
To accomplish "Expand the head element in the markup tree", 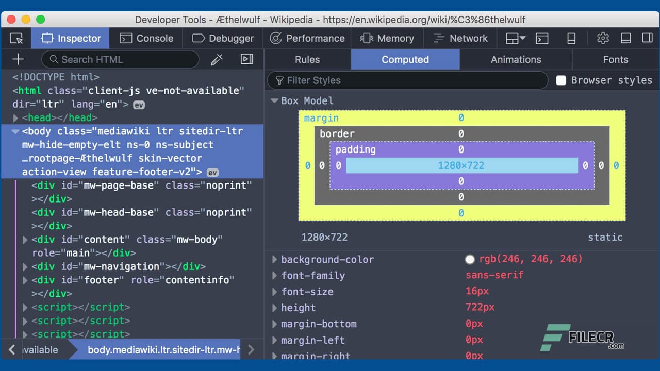I will 15,117.
